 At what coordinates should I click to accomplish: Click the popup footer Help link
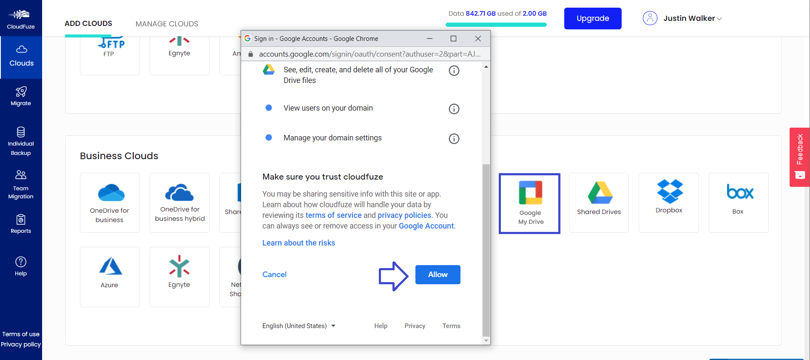coord(381,326)
